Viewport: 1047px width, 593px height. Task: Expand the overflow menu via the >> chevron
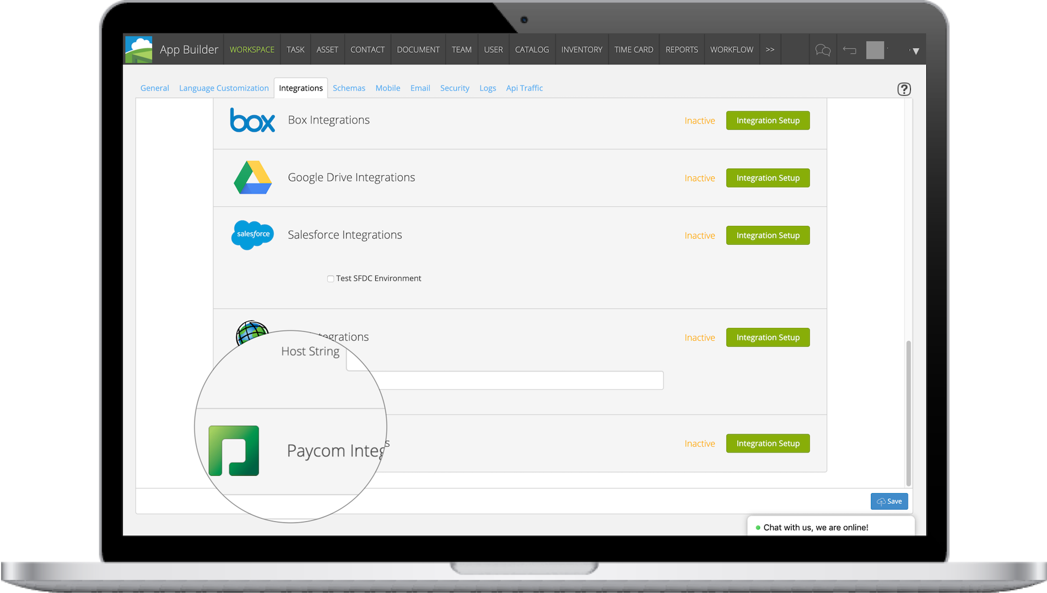[x=770, y=49]
